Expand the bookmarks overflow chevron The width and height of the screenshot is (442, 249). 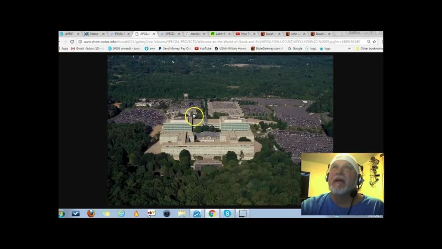pos(349,49)
